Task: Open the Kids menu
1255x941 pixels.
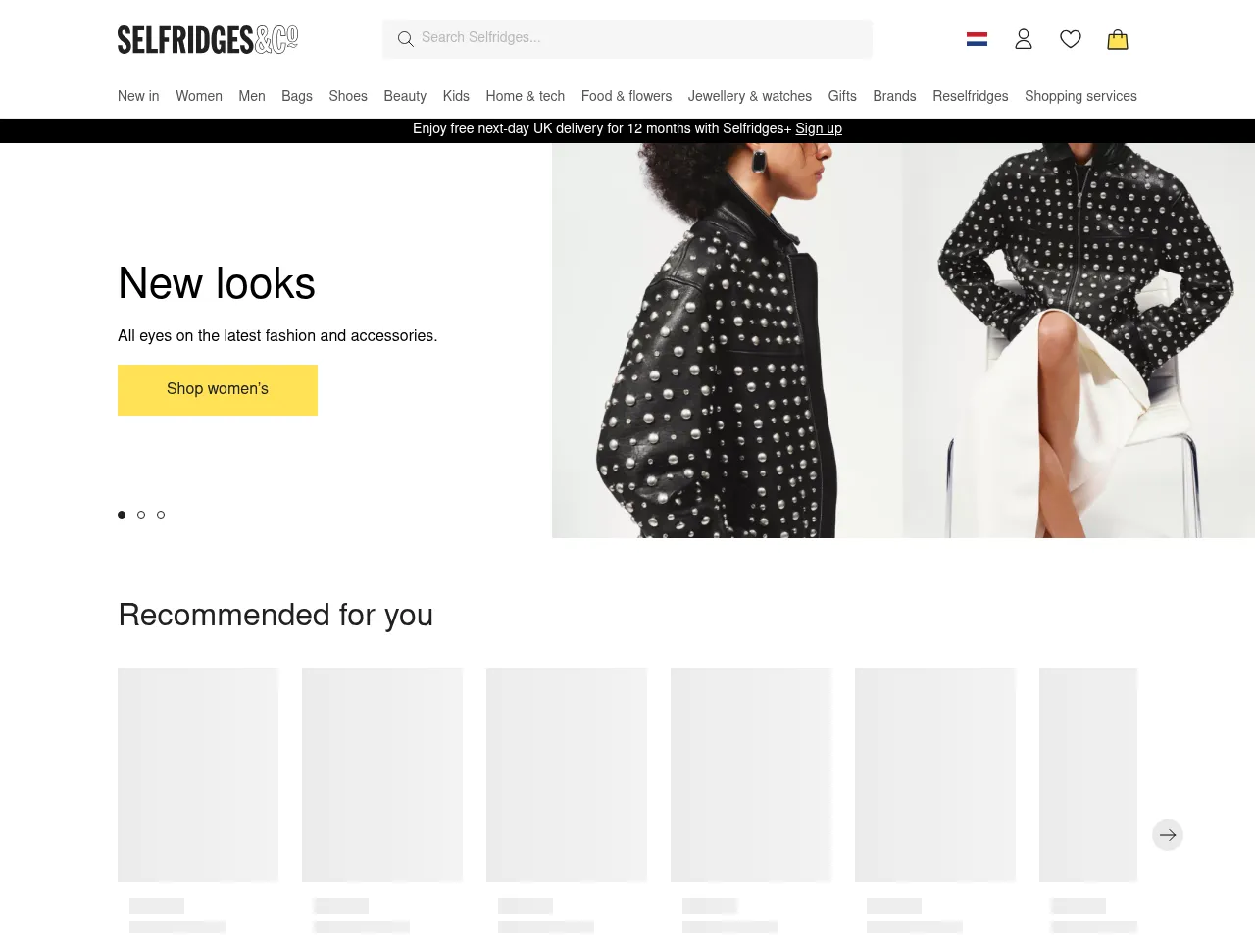Action: point(456,96)
